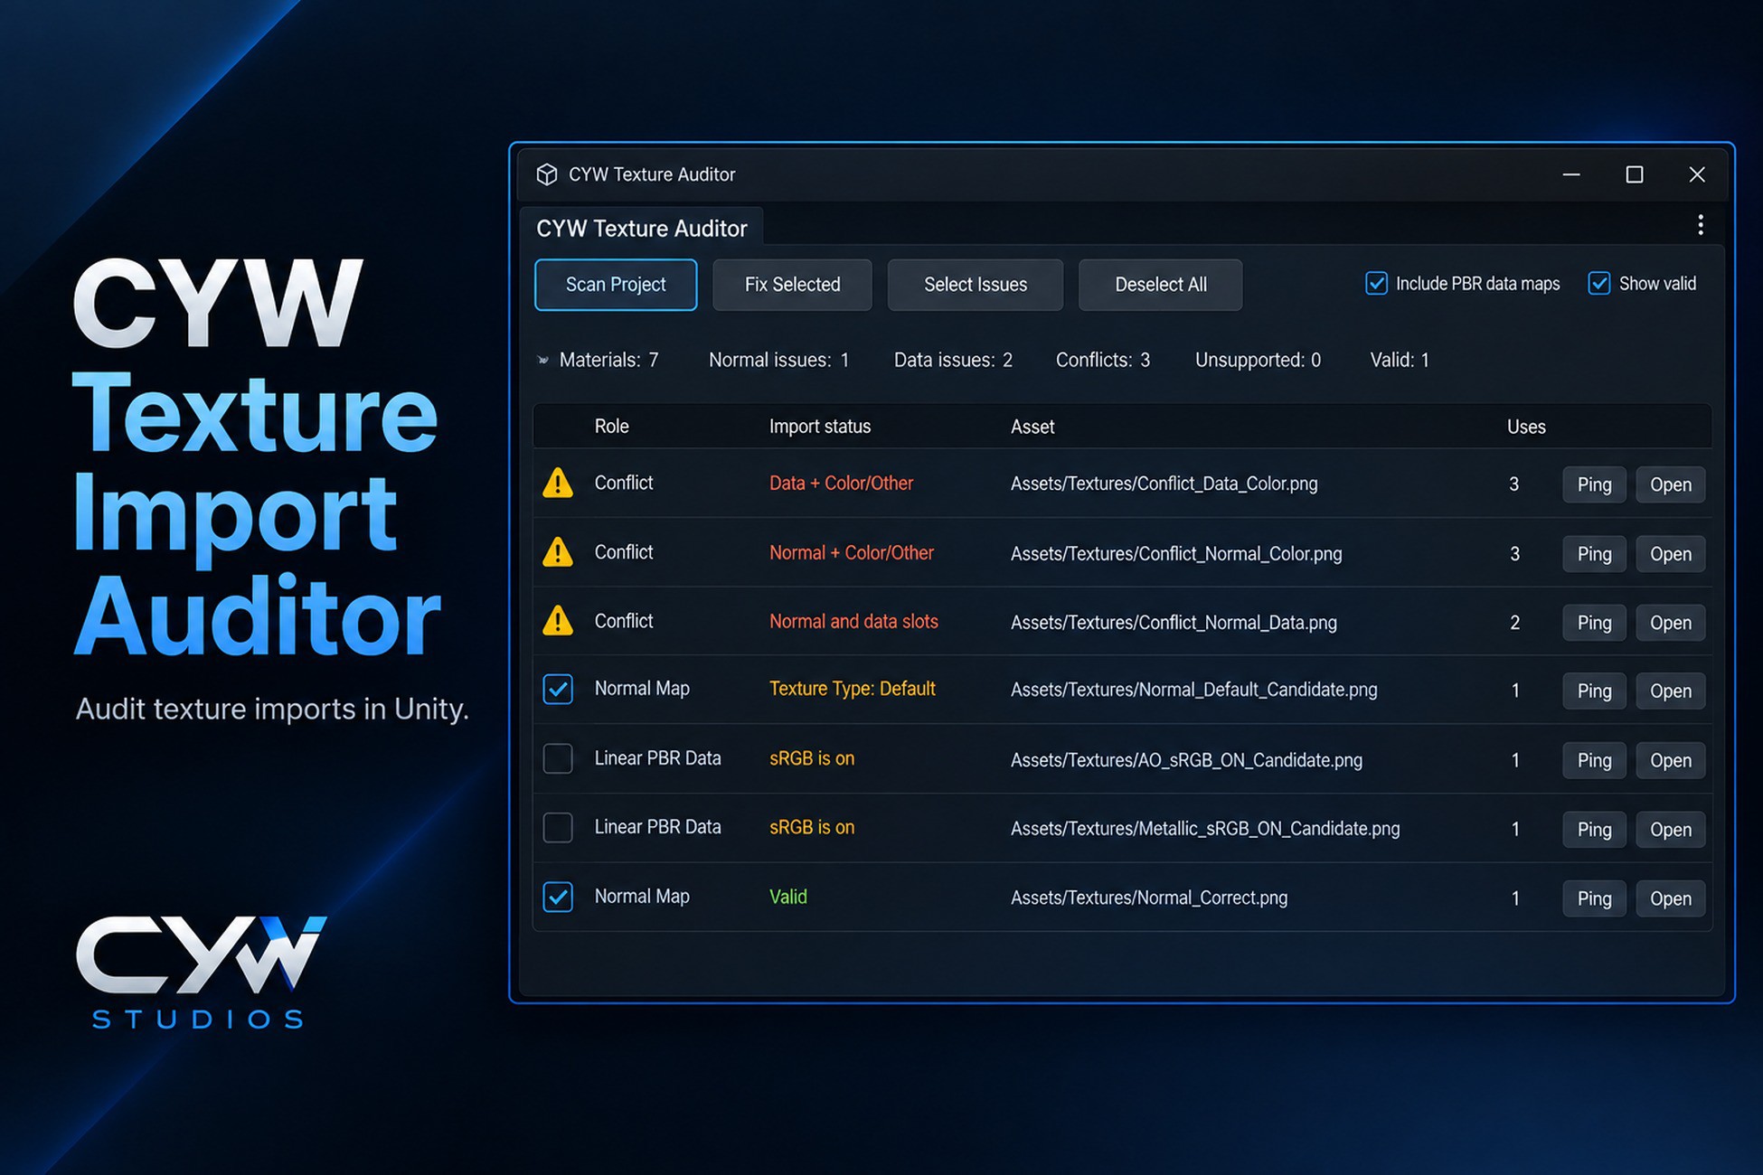The width and height of the screenshot is (1763, 1175).
Task: Ping the Normal_Default_Candidate.png asset
Action: pos(1594,691)
